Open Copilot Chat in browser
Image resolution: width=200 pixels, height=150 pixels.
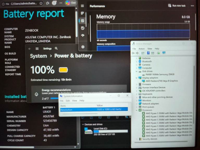pos(71,3)
